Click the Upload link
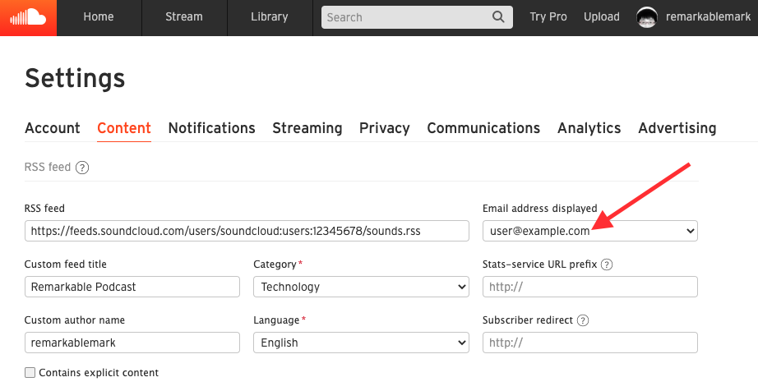Screen dimensions: 758x391 602,17
